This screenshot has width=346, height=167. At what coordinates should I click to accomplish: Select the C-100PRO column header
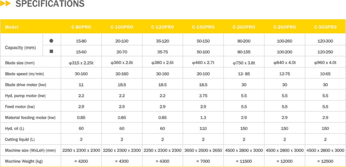(x=122, y=27)
